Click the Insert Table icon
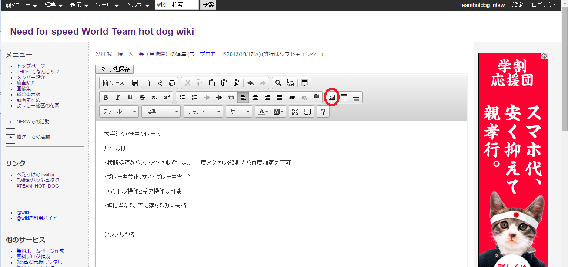Screen dimensions: 568x267 (x=344, y=97)
